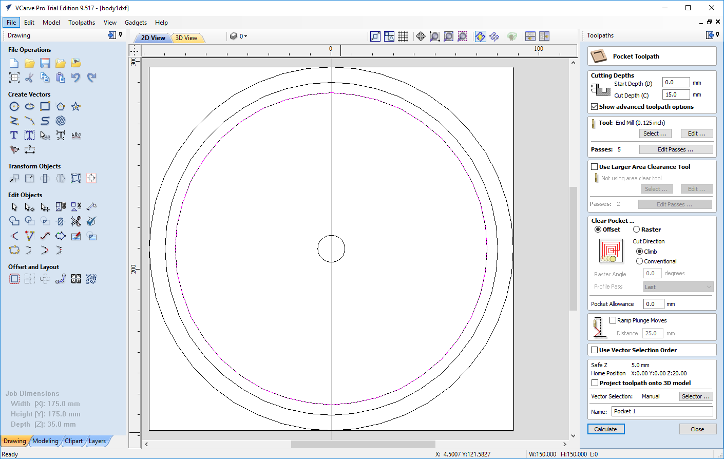The image size is (724, 459).
Task: Click the Save file floppy disk icon
Action: [x=45, y=63]
